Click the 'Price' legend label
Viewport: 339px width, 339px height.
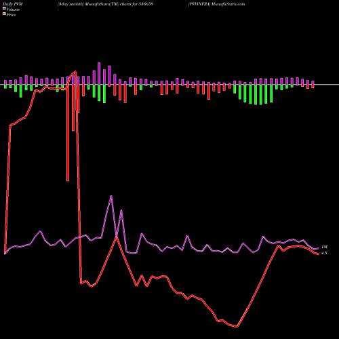coord(11,15)
